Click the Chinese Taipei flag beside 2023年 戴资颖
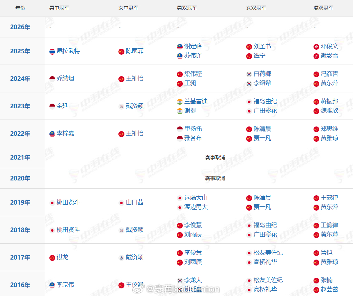The image size is (353, 297). (121, 107)
